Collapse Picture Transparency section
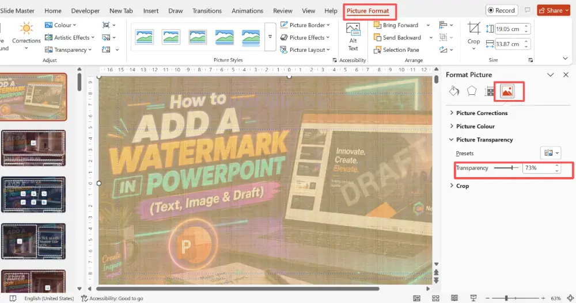The width and height of the screenshot is (576, 303). tap(481, 140)
